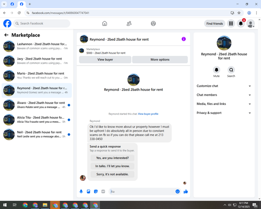The image size is (261, 209).
Task: Choose a sticker icon in composer
Action: click(x=96, y=192)
